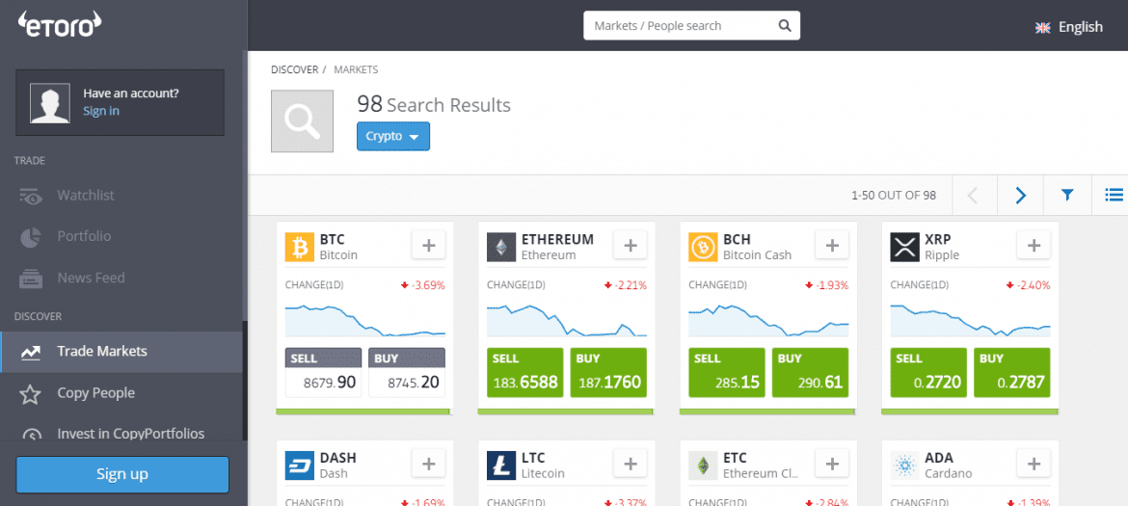The height and width of the screenshot is (506, 1128).
Task: Click the Cardano ADA logo icon
Action: (x=904, y=465)
